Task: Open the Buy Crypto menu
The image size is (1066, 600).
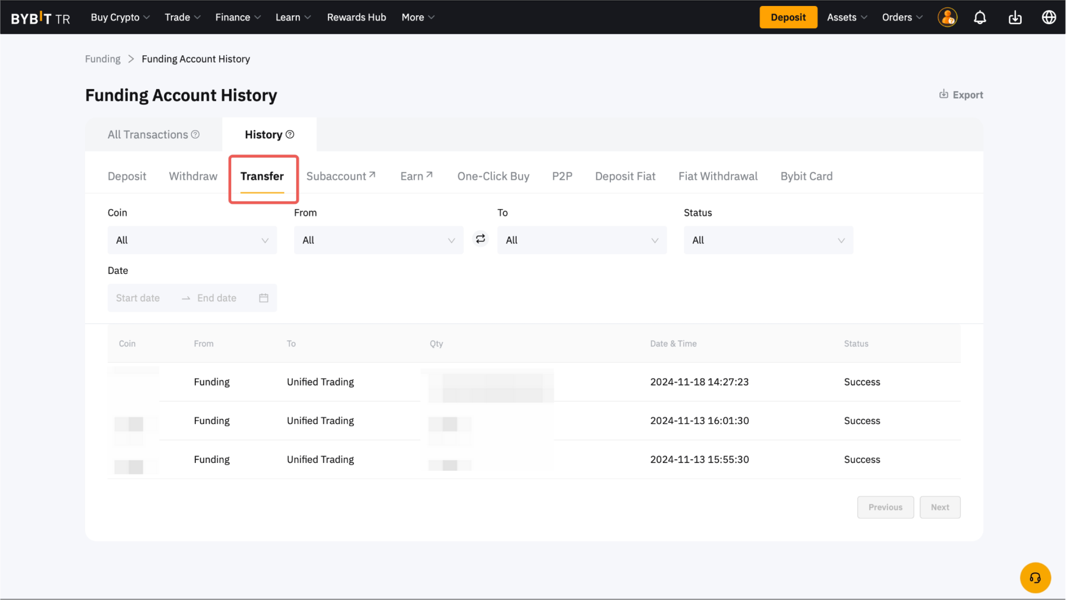Action: [120, 17]
